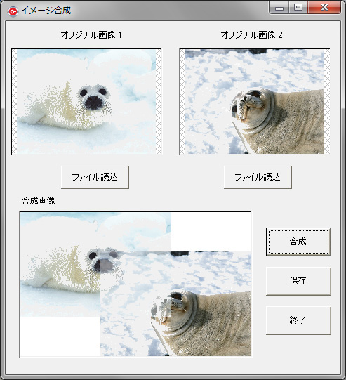Select the オリジナル画像 2 preview of brown seal

point(255,102)
